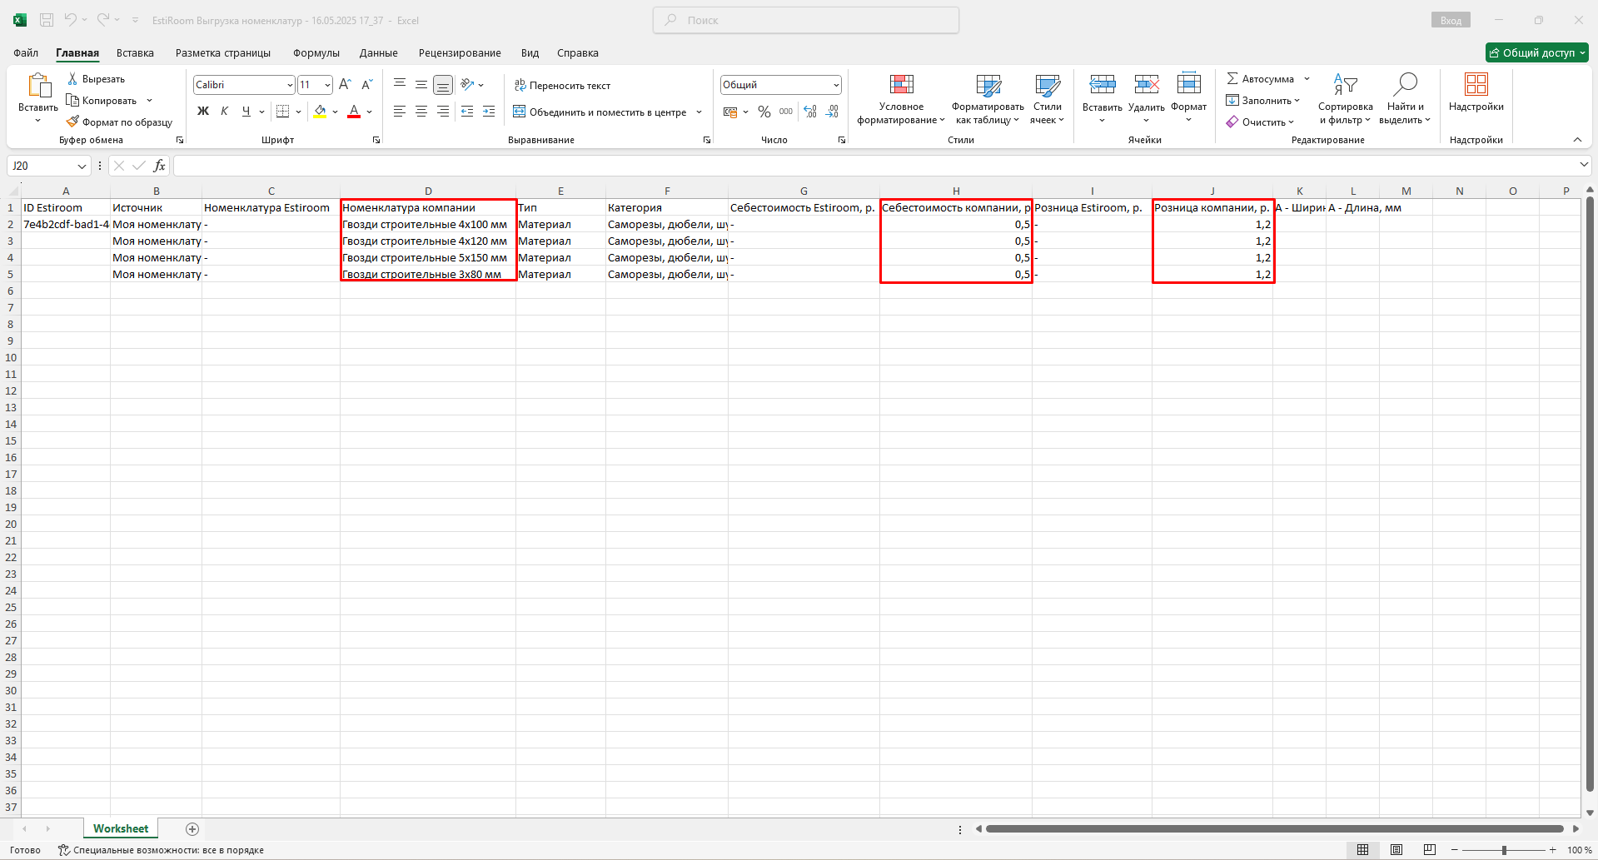Toggle italic formatting button
1598x860 pixels.
(224, 112)
